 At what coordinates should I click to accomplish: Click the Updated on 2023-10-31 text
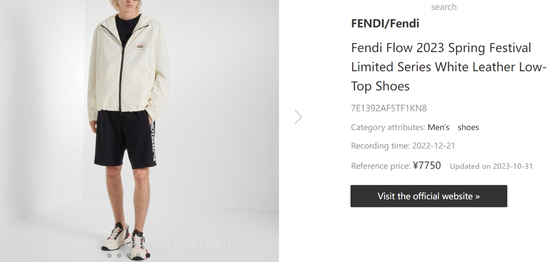tap(491, 166)
